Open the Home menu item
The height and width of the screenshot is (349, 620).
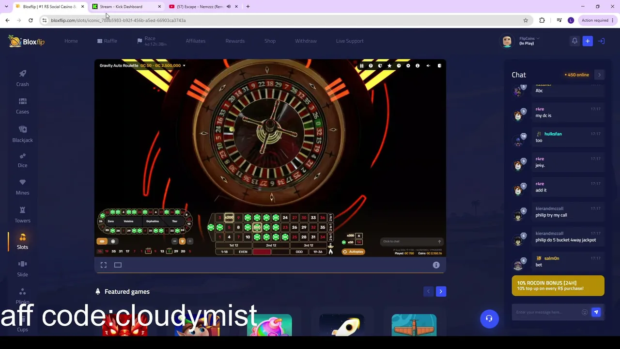coord(71,41)
